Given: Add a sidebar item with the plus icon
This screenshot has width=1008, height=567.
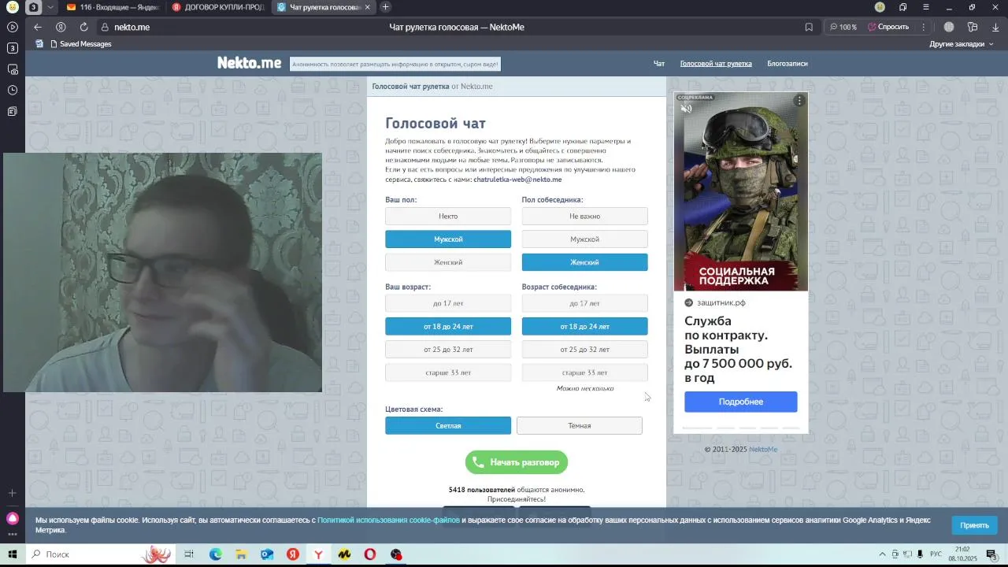Looking at the screenshot, I should tap(12, 493).
